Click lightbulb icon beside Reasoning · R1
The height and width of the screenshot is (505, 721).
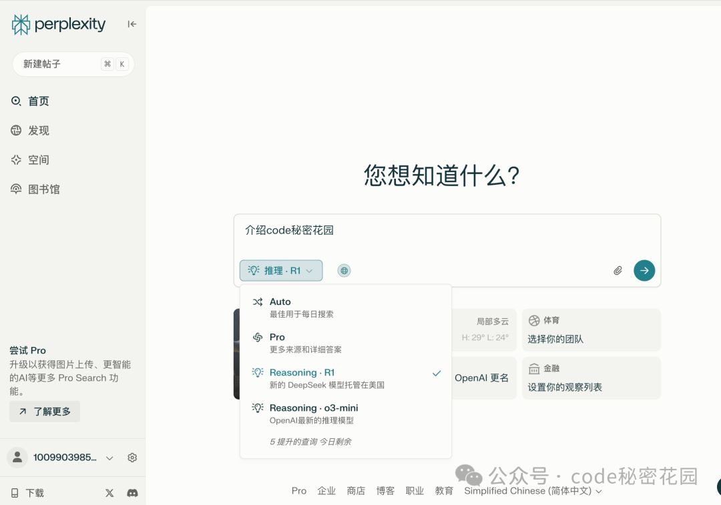coord(258,372)
